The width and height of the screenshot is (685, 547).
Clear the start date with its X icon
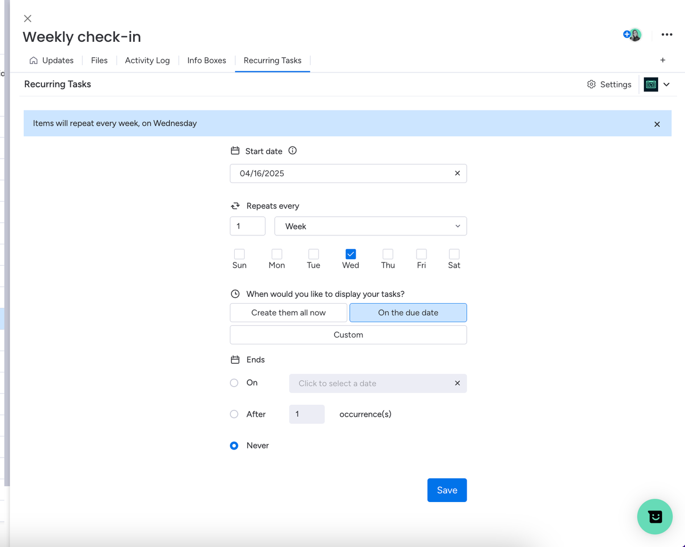tap(457, 173)
